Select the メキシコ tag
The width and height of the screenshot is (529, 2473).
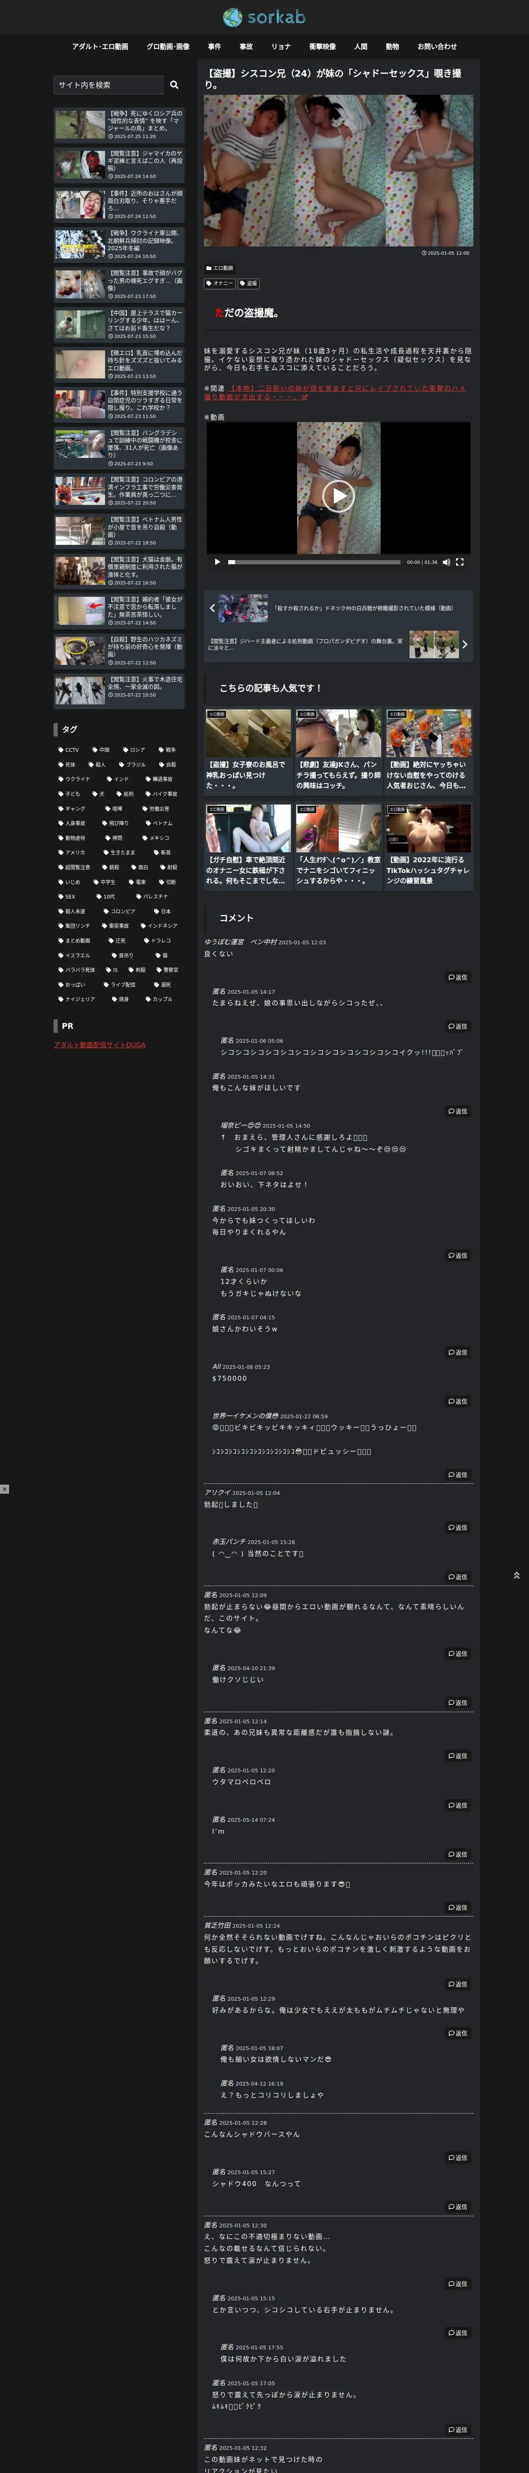pos(156,837)
